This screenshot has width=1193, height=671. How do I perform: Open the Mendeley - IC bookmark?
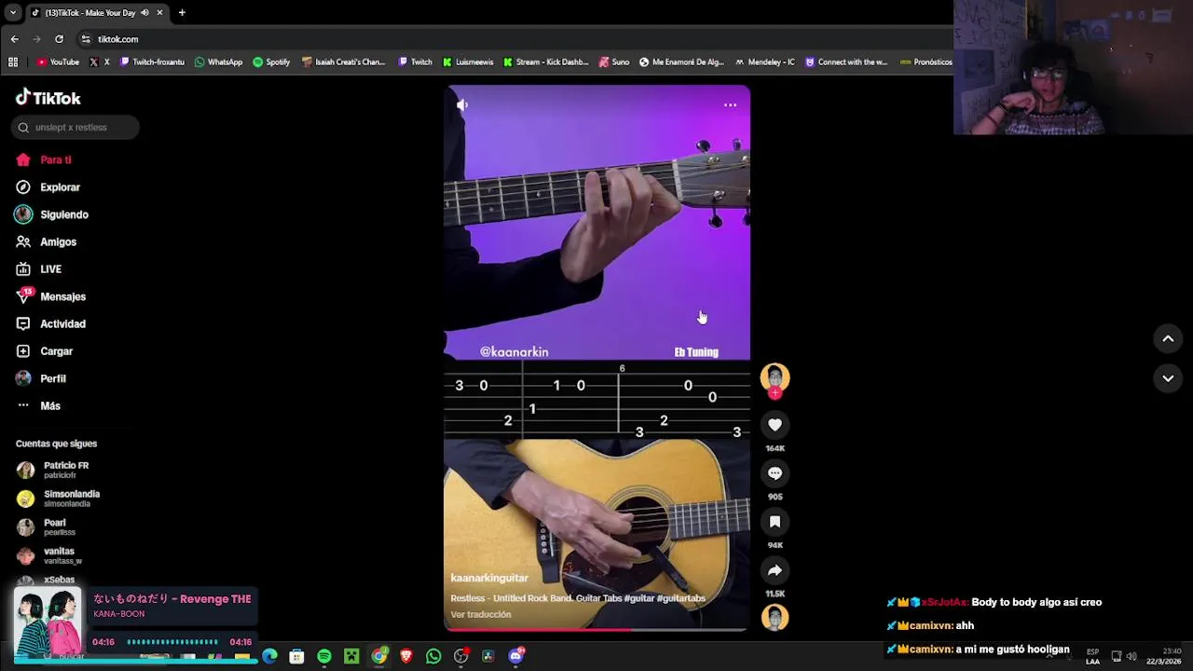click(x=765, y=62)
